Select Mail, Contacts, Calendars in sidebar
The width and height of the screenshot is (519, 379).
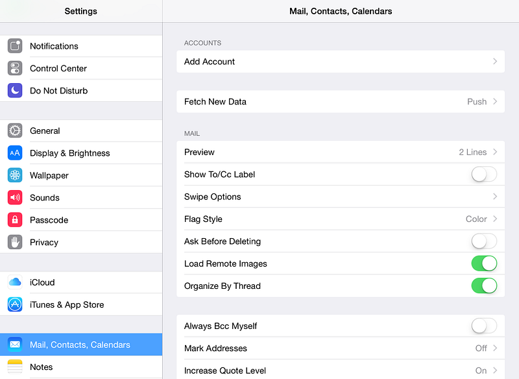(x=81, y=345)
